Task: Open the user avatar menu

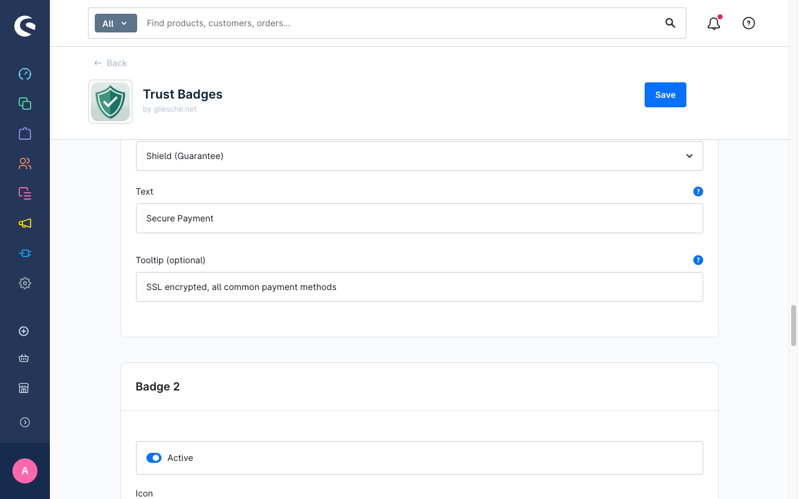Action: pos(25,471)
